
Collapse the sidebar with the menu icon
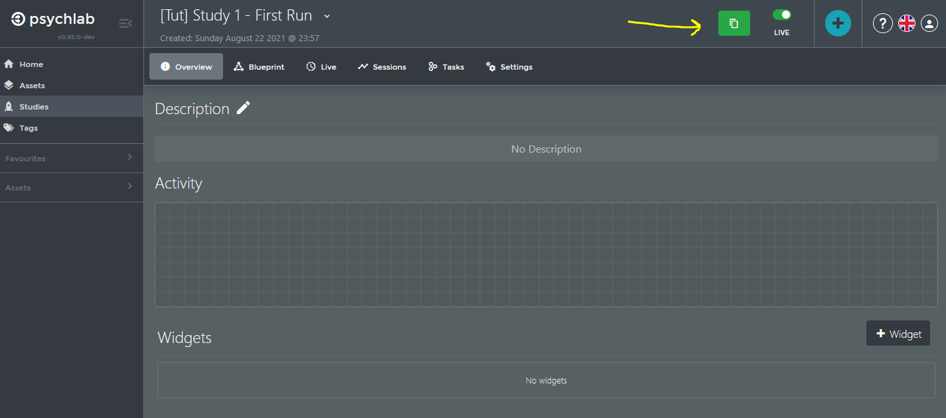click(x=125, y=24)
